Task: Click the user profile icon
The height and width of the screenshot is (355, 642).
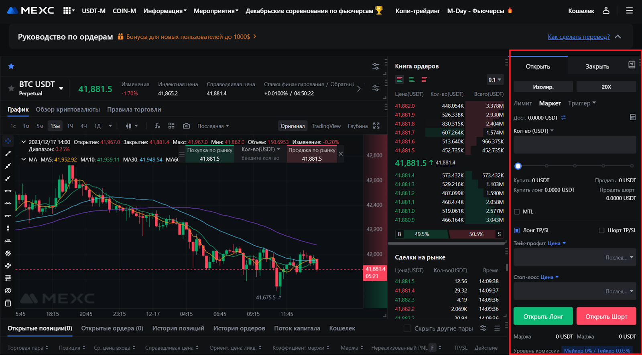Action: point(606,11)
